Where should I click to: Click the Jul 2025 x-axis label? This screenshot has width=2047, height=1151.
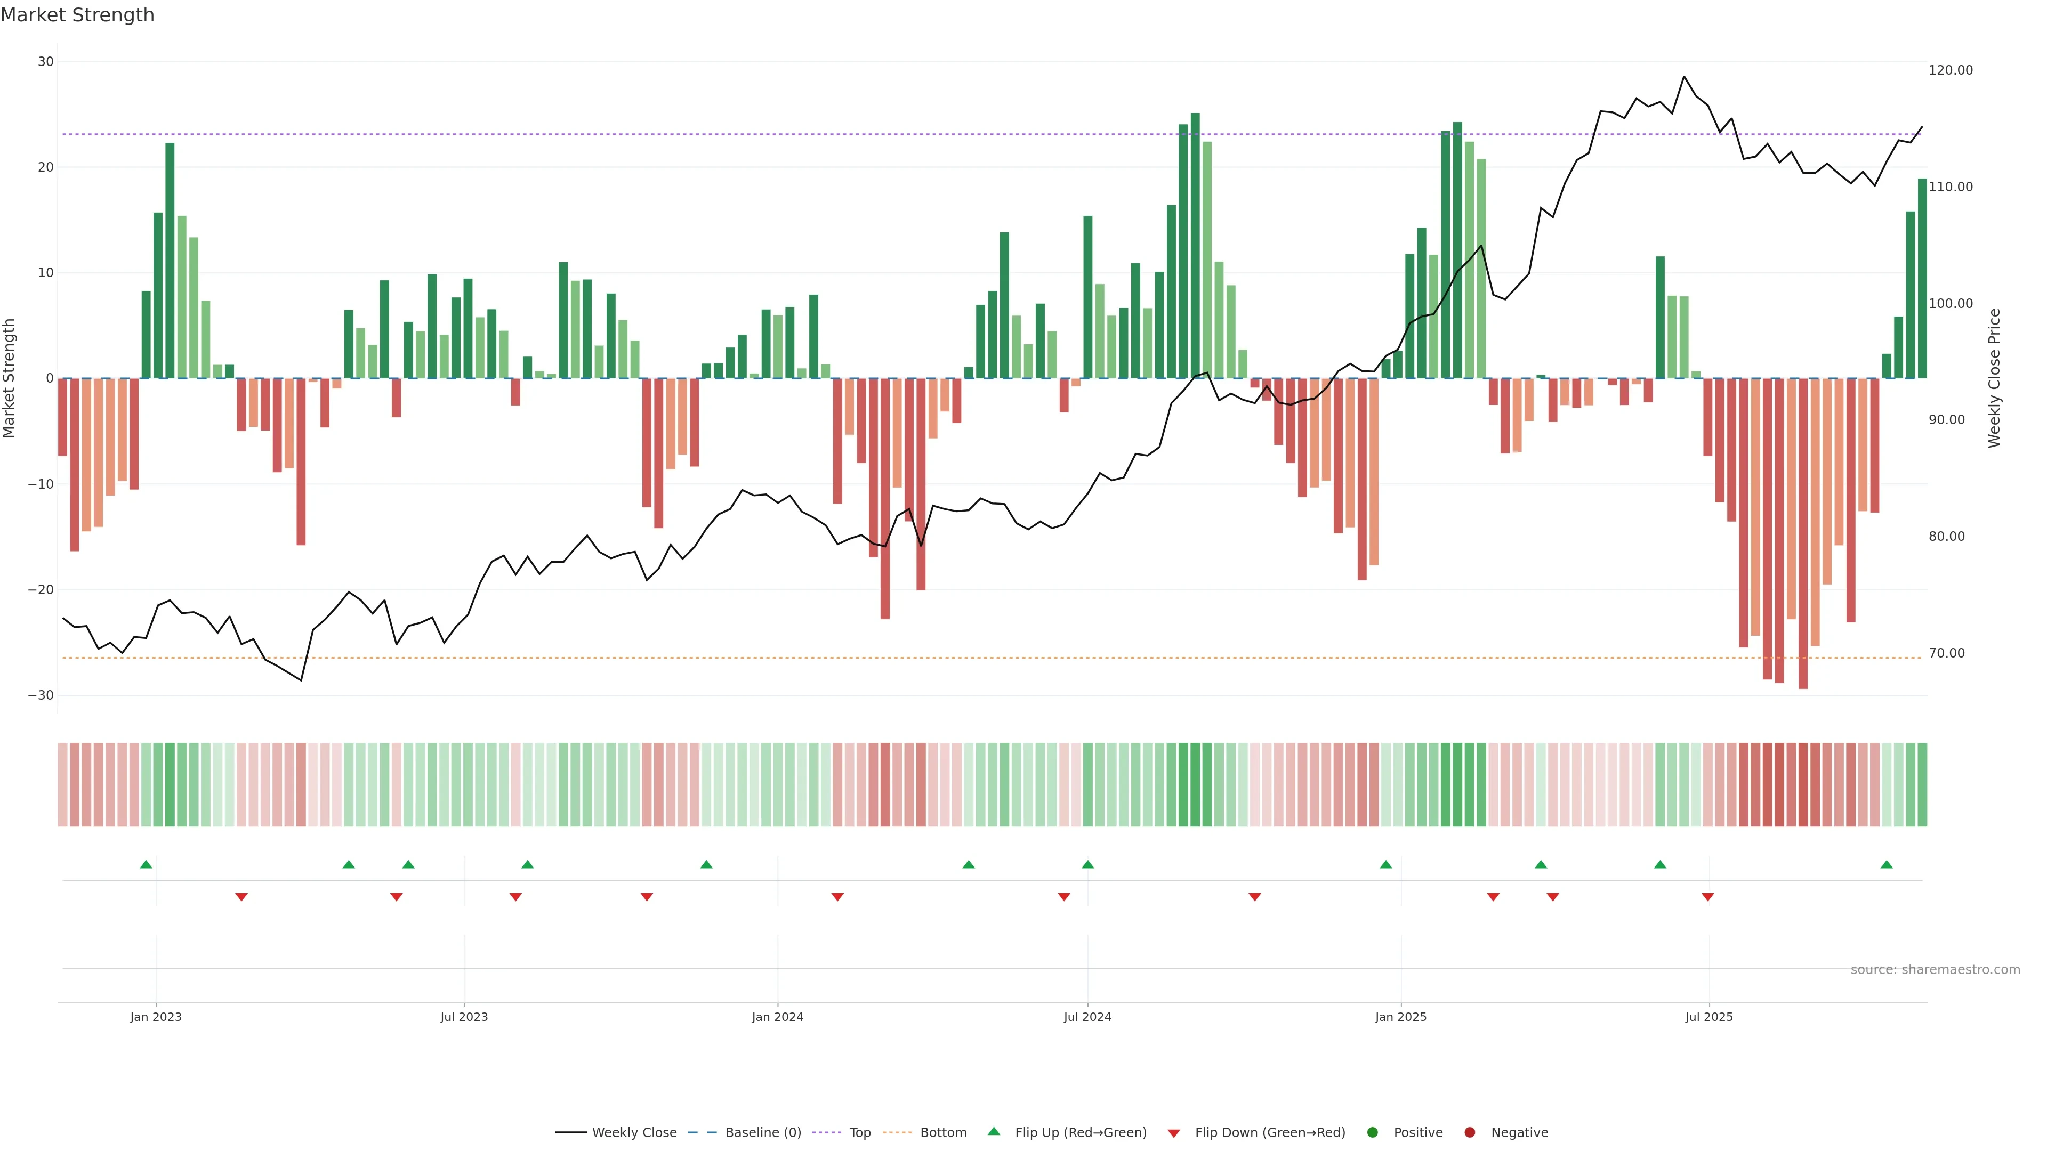(1708, 1017)
